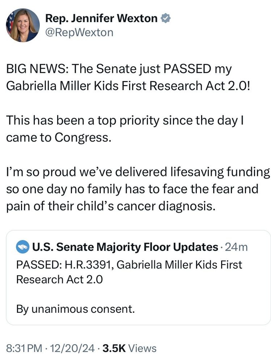Viewport: 271px width, 362px height.
Task: Open Jennifer Wexton's profile photo
Action: [23, 25]
